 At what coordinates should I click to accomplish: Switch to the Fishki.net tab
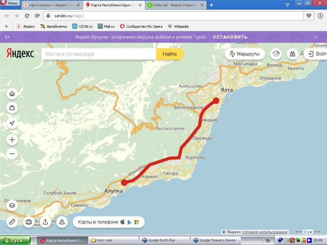click(x=176, y=5)
